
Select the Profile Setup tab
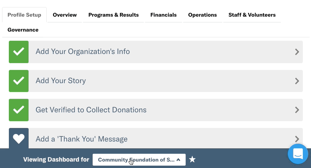tap(25, 15)
